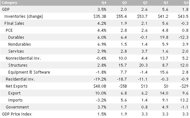
Task: Select the Residential Inv. row label
Action: (x=20, y=79)
